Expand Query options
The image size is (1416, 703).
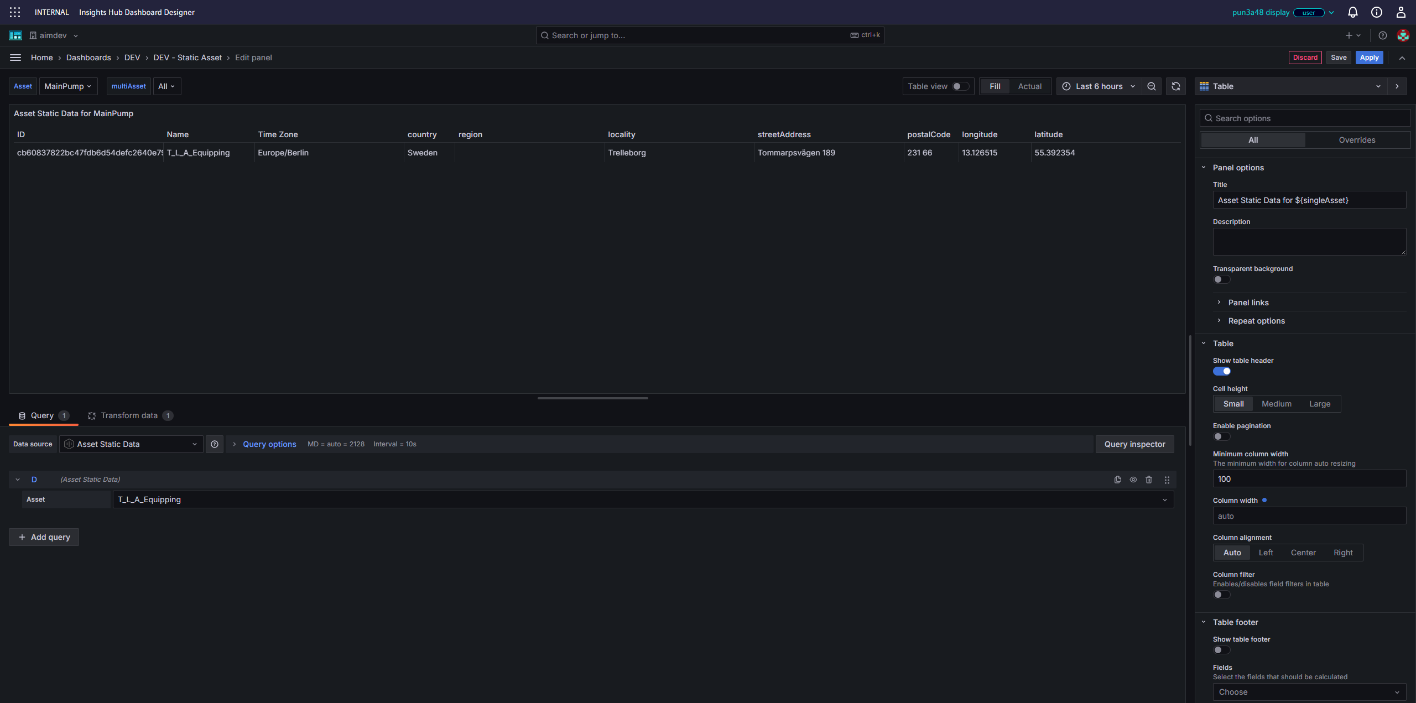click(x=269, y=444)
